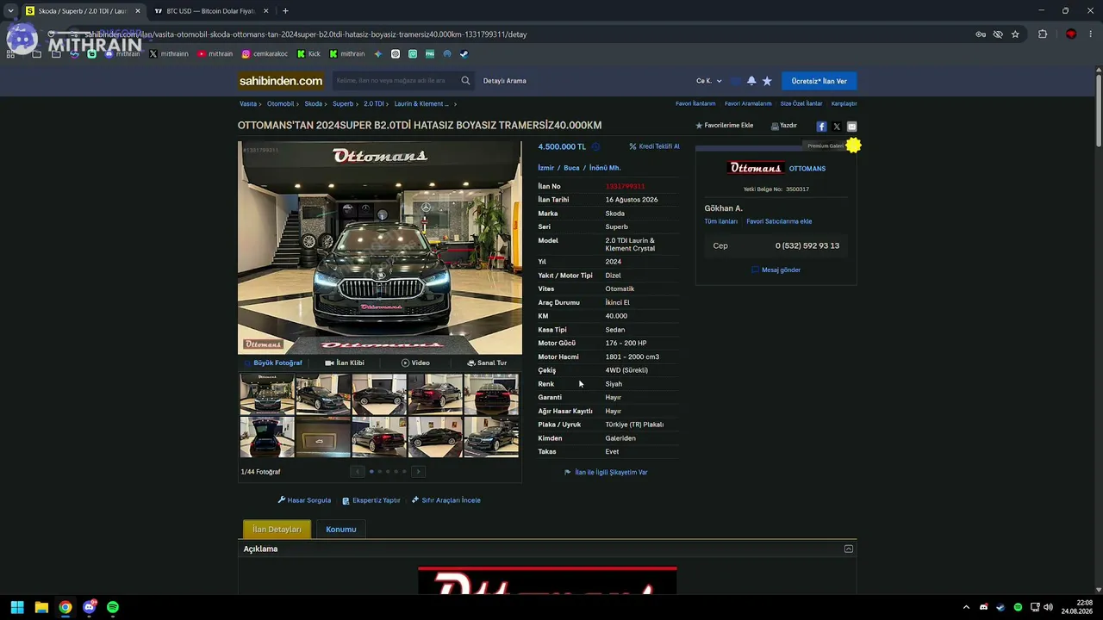The width and height of the screenshot is (1103, 620).
Task: Click the volume icon in system tray
Action: coord(1048,607)
